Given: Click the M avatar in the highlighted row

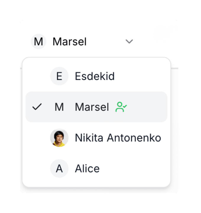Looking at the screenshot, I should tap(59, 107).
